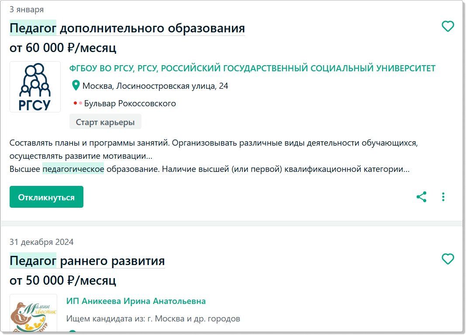
Task: Open the ИП Аникеева Ирина Анатольевна employer page
Action: click(136, 301)
